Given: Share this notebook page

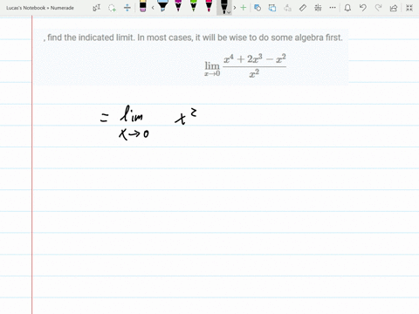Looking at the screenshot, I should click(394, 8).
